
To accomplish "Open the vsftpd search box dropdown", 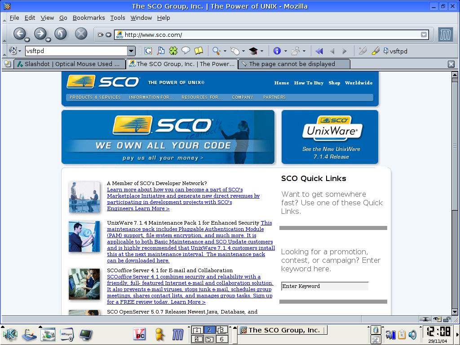I will (131, 51).
